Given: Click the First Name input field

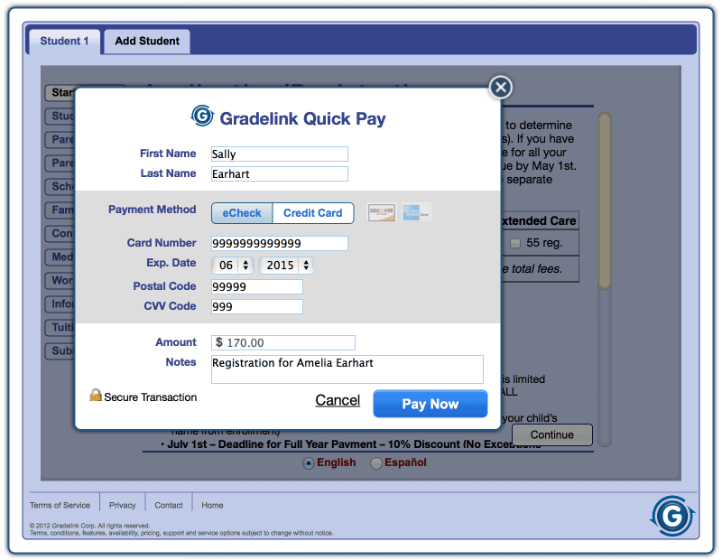Looking at the screenshot, I should pyautogui.click(x=280, y=154).
